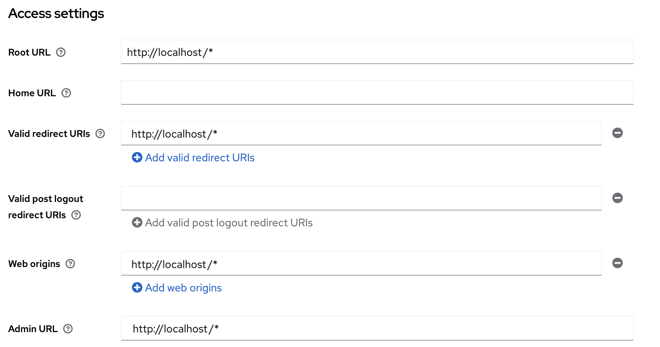Remove the post logout redirect URI row
Viewport: 660px width, 347px height.
617,198
